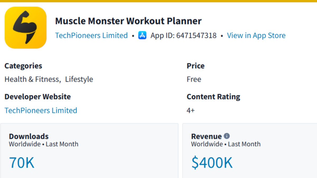
Task: Click the Content Rating value 4+
Action: pyautogui.click(x=191, y=110)
